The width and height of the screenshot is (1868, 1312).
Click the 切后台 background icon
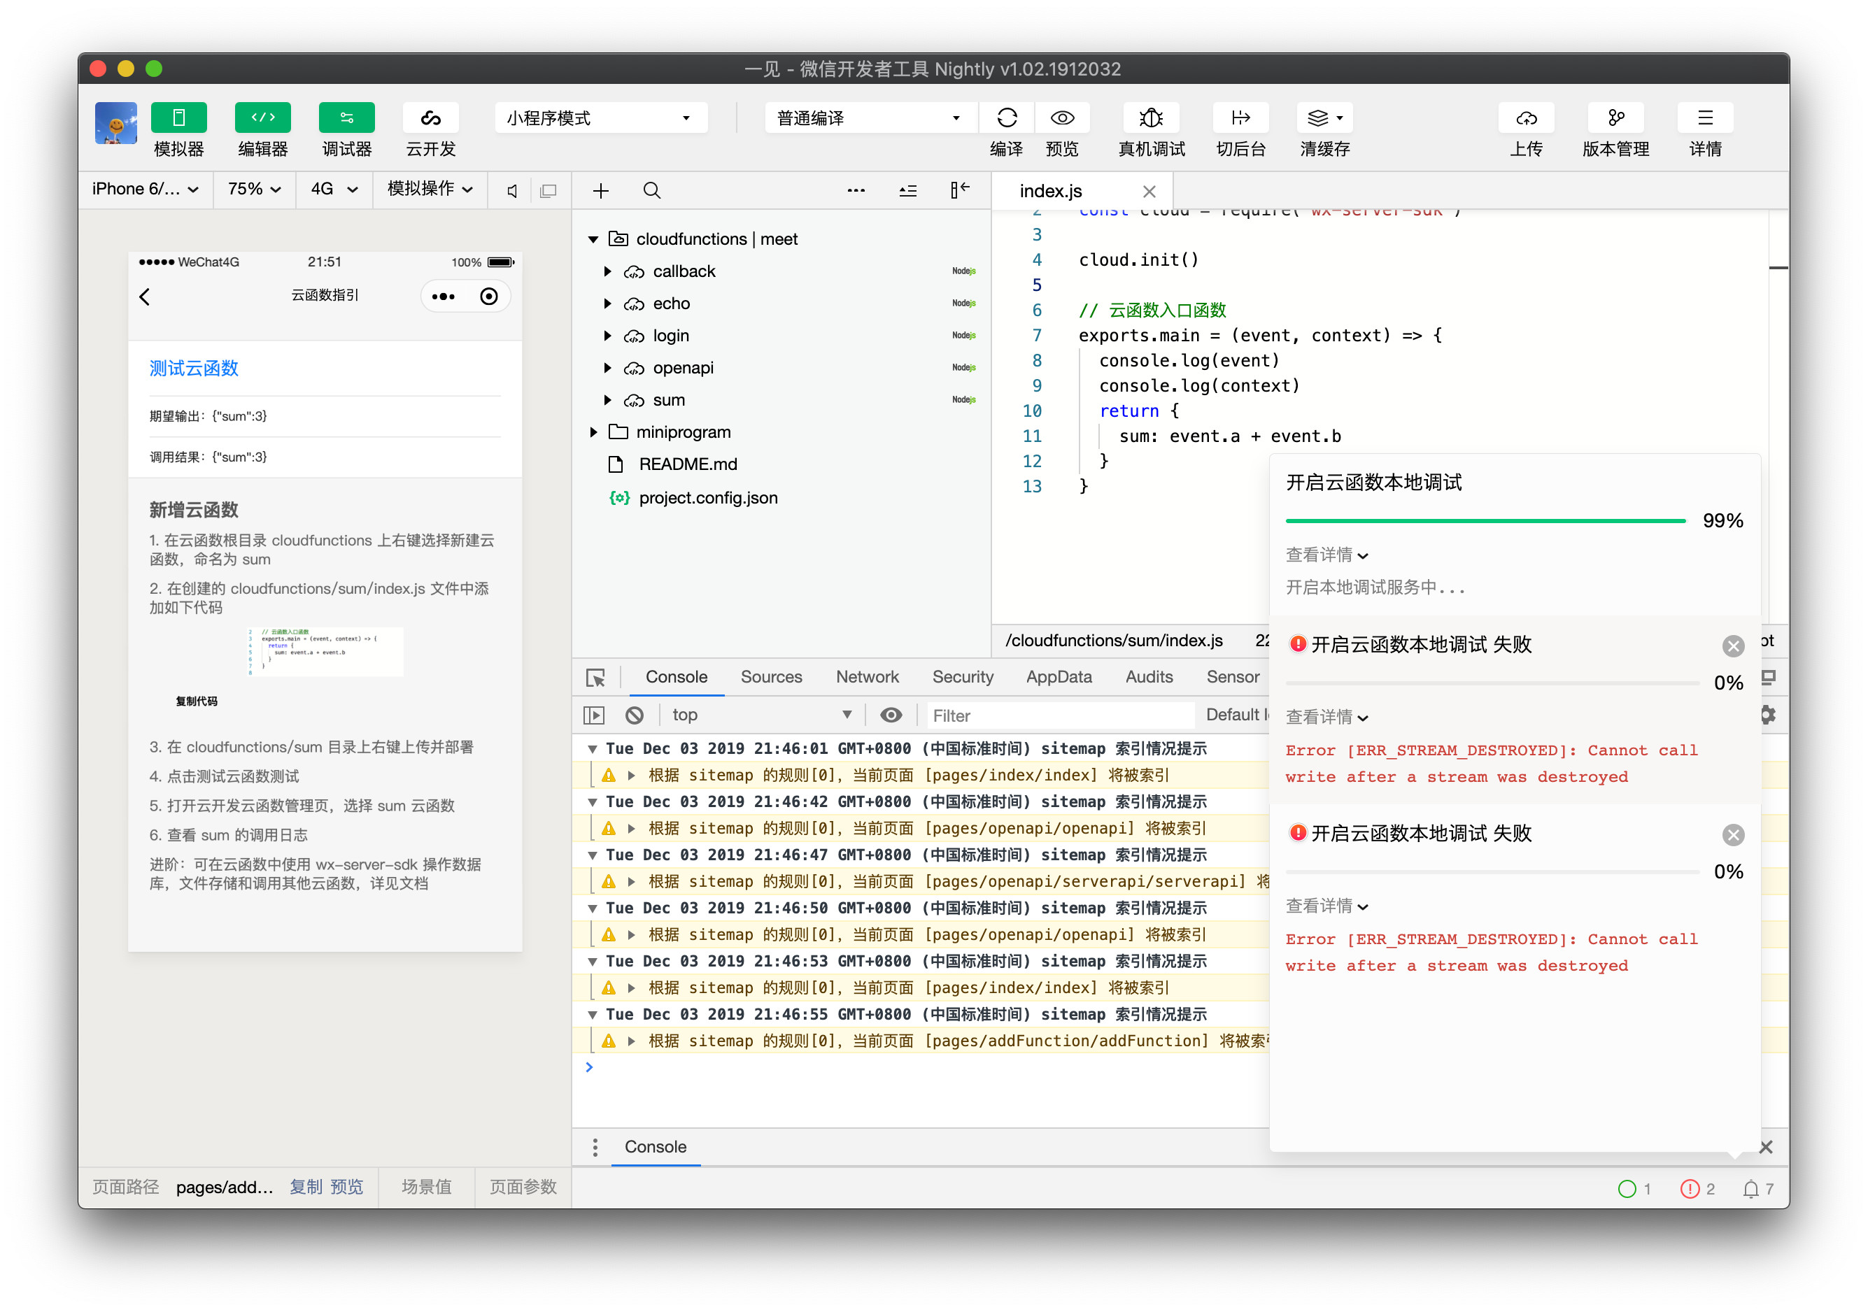click(1240, 118)
